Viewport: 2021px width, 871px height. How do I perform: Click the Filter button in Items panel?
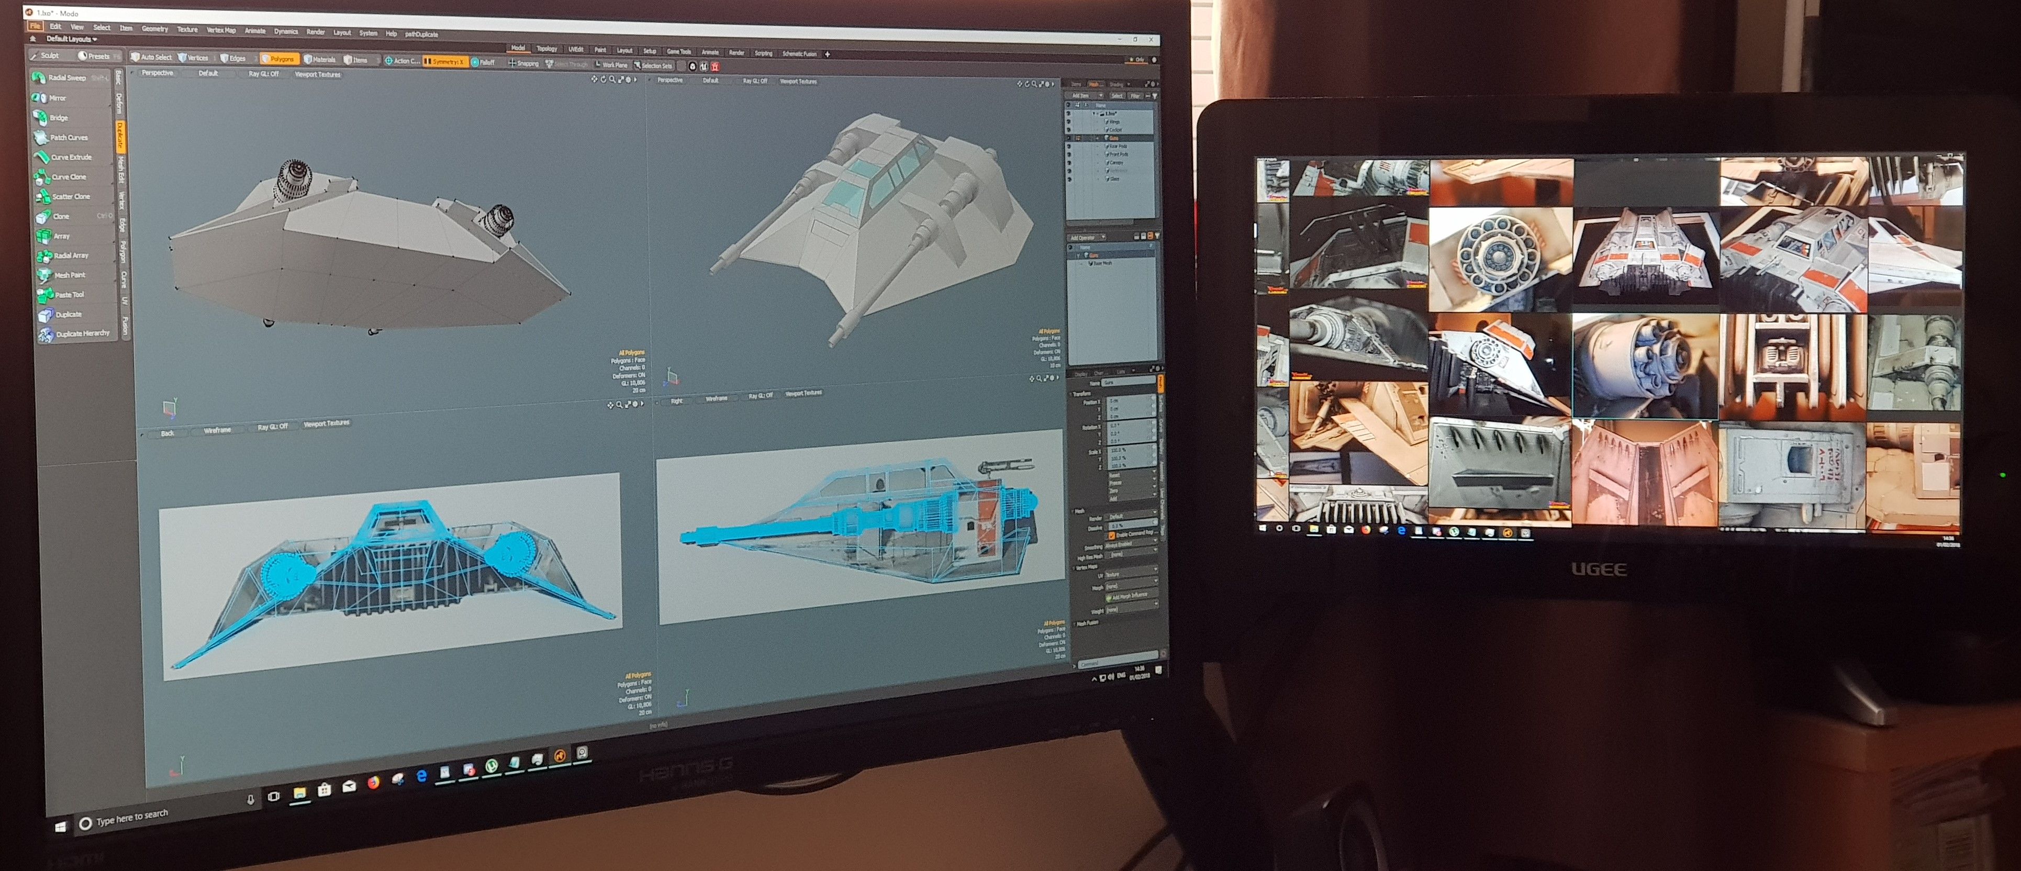tap(1134, 96)
